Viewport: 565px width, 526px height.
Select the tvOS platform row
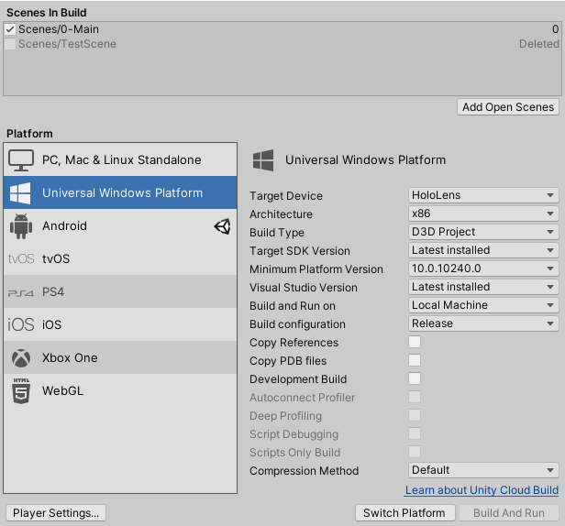click(120, 258)
